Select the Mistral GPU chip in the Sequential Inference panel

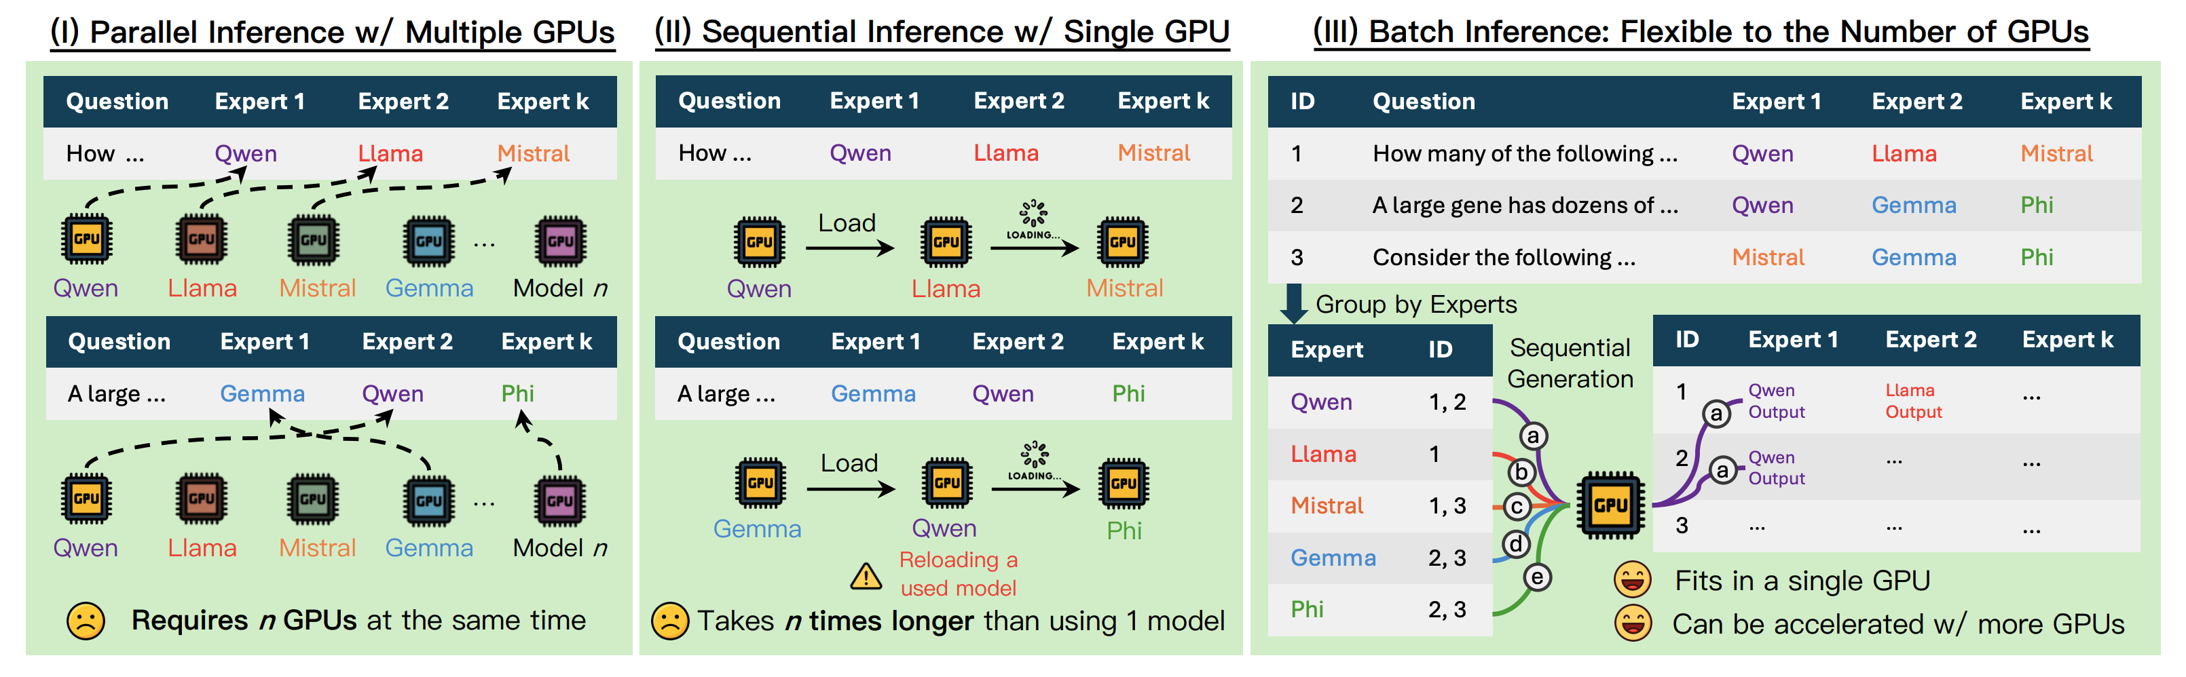1123,243
